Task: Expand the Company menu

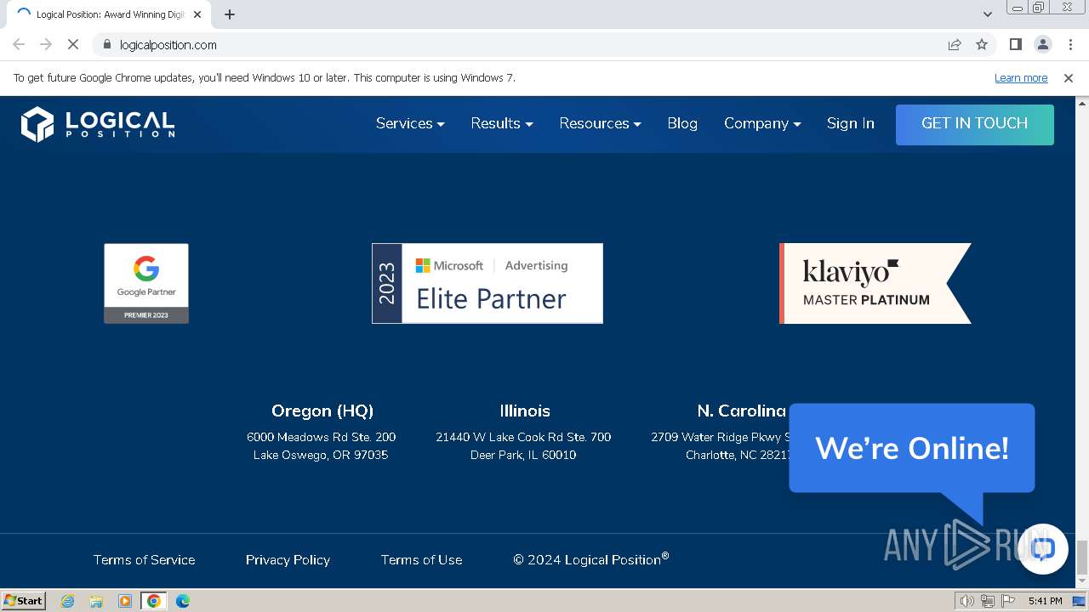Action: point(762,123)
